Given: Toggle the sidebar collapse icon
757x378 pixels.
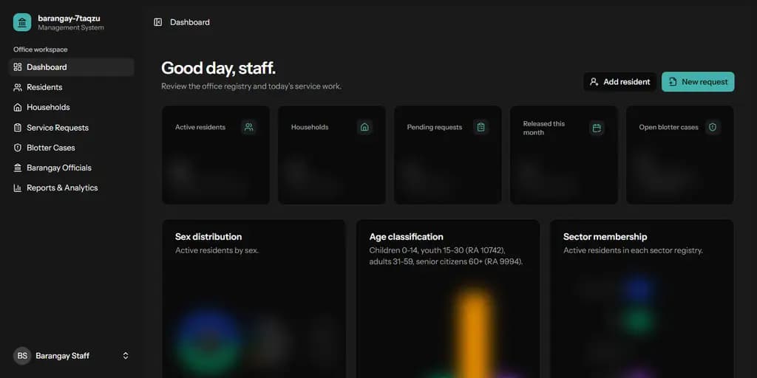Looking at the screenshot, I should click(x=158, y=22).
